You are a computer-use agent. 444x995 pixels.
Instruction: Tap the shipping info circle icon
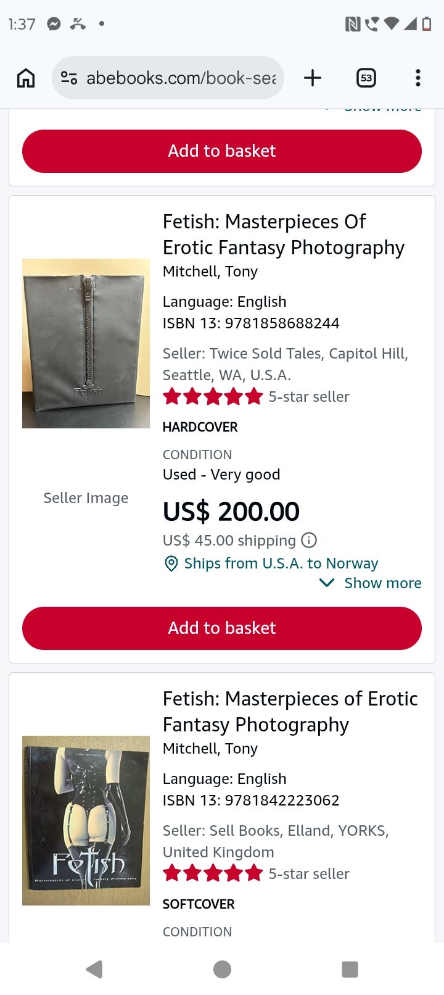pyautogui.click(x=309, y=540)
